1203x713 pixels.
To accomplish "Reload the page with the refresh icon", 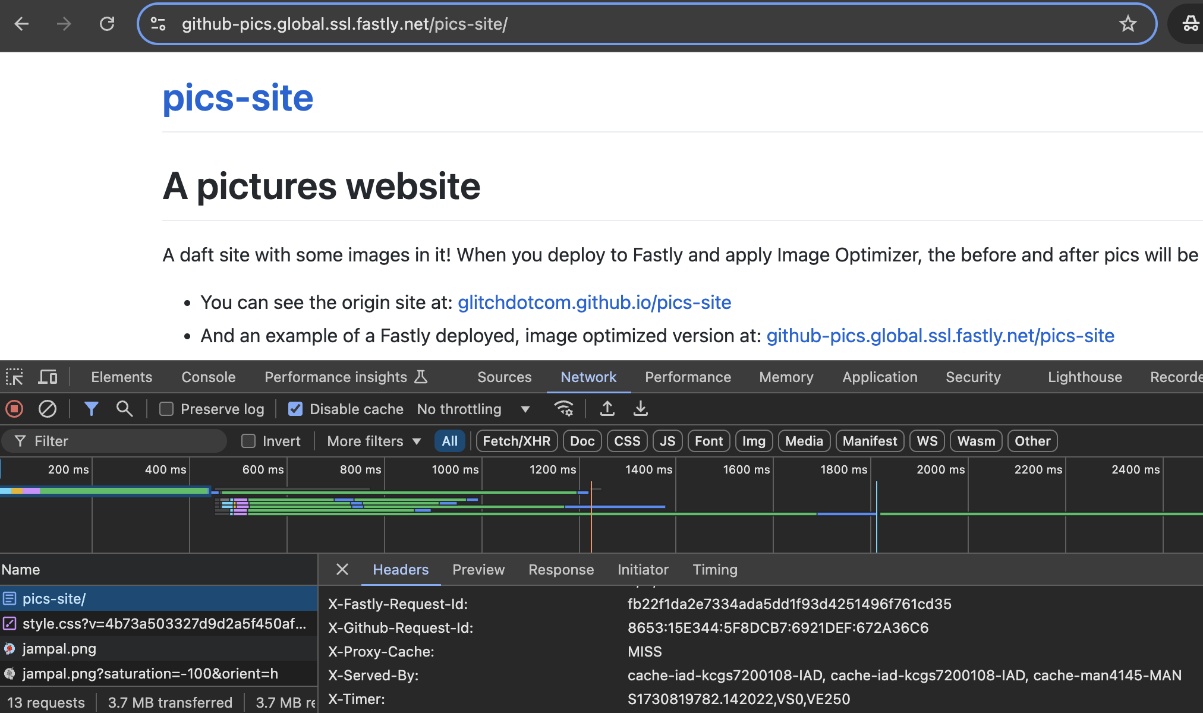I will point(107,24).
